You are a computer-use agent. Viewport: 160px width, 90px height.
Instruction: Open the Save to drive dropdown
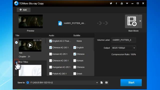coord(97,83)
